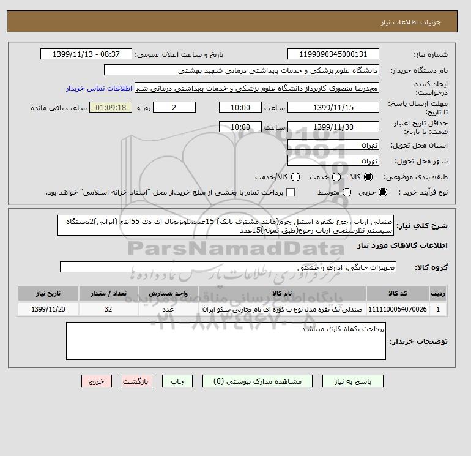Click product code 1111000064070026 cell

pos(398,309)
